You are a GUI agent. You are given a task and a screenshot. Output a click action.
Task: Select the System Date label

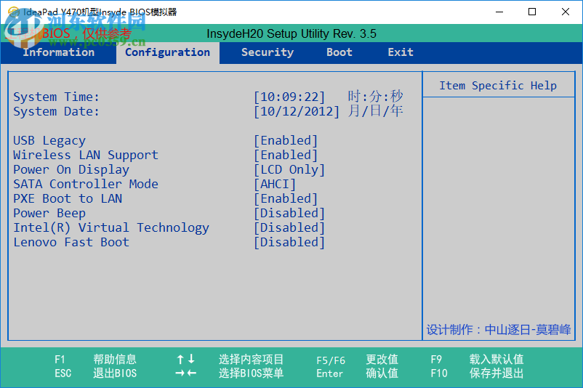point(57,111)
